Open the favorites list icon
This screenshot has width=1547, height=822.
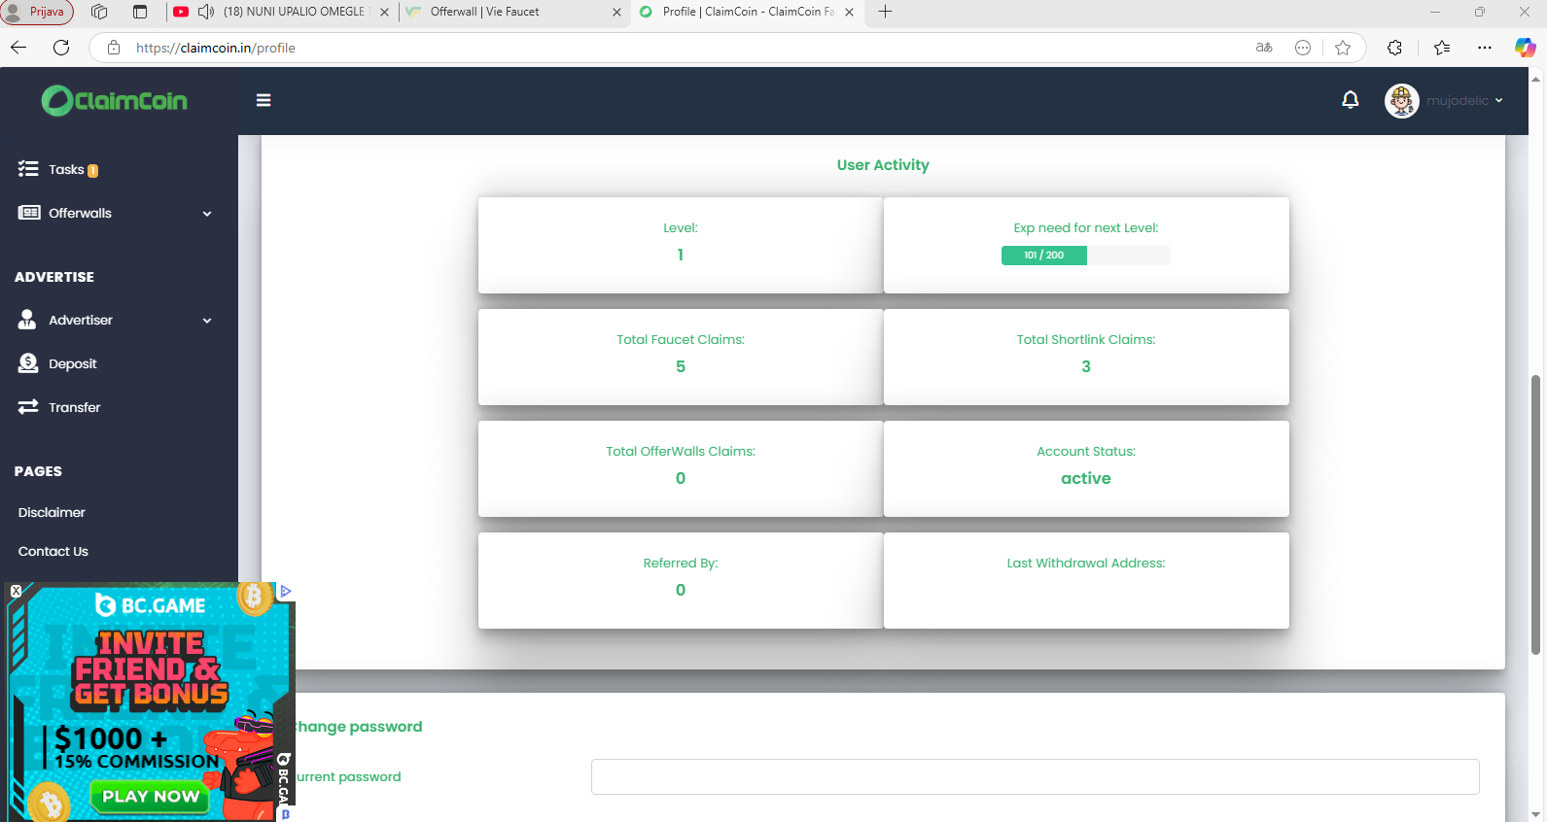point(1442,48)
